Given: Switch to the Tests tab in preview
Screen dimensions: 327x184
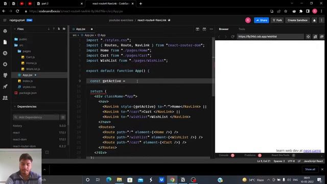Looking at the screenshot, I should click(242, 29).
